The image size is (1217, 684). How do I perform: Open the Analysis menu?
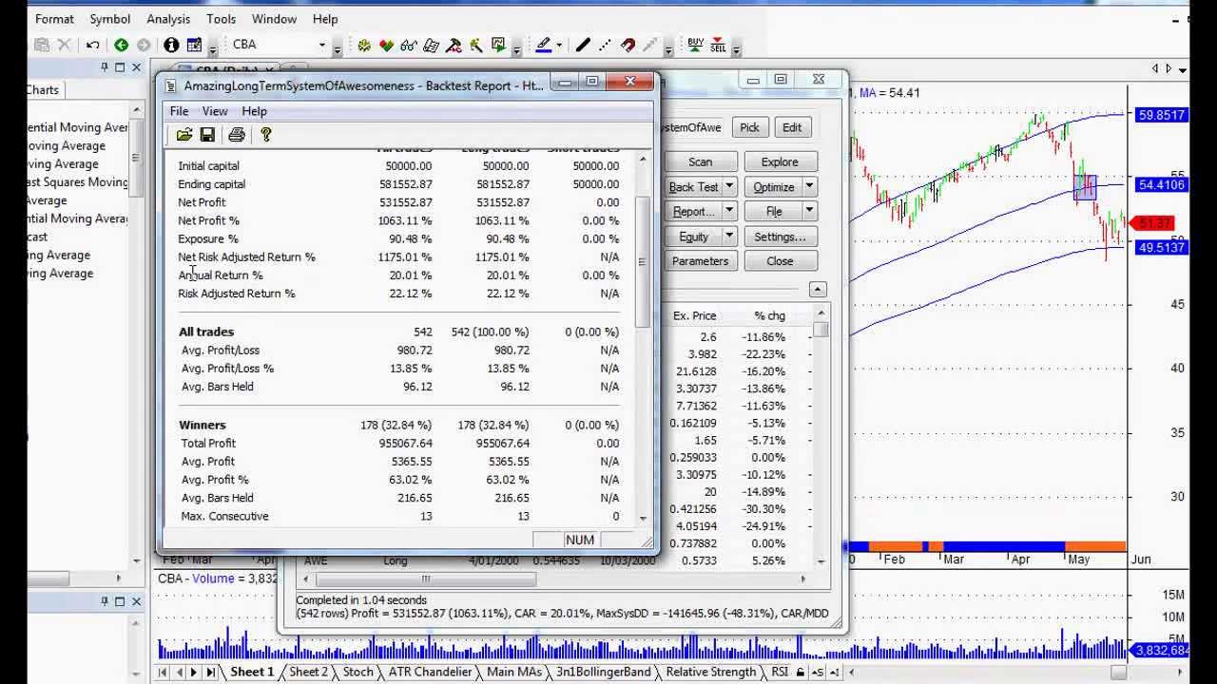click(168, 19)
